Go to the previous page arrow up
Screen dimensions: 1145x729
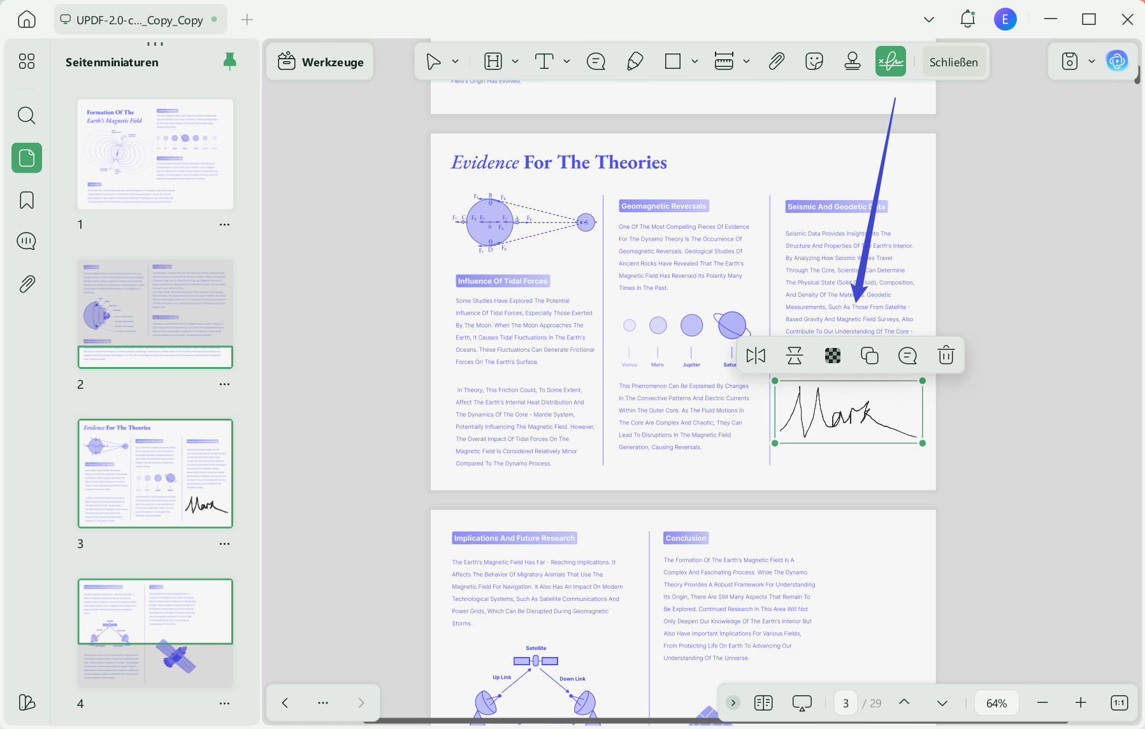pos(904,703)
